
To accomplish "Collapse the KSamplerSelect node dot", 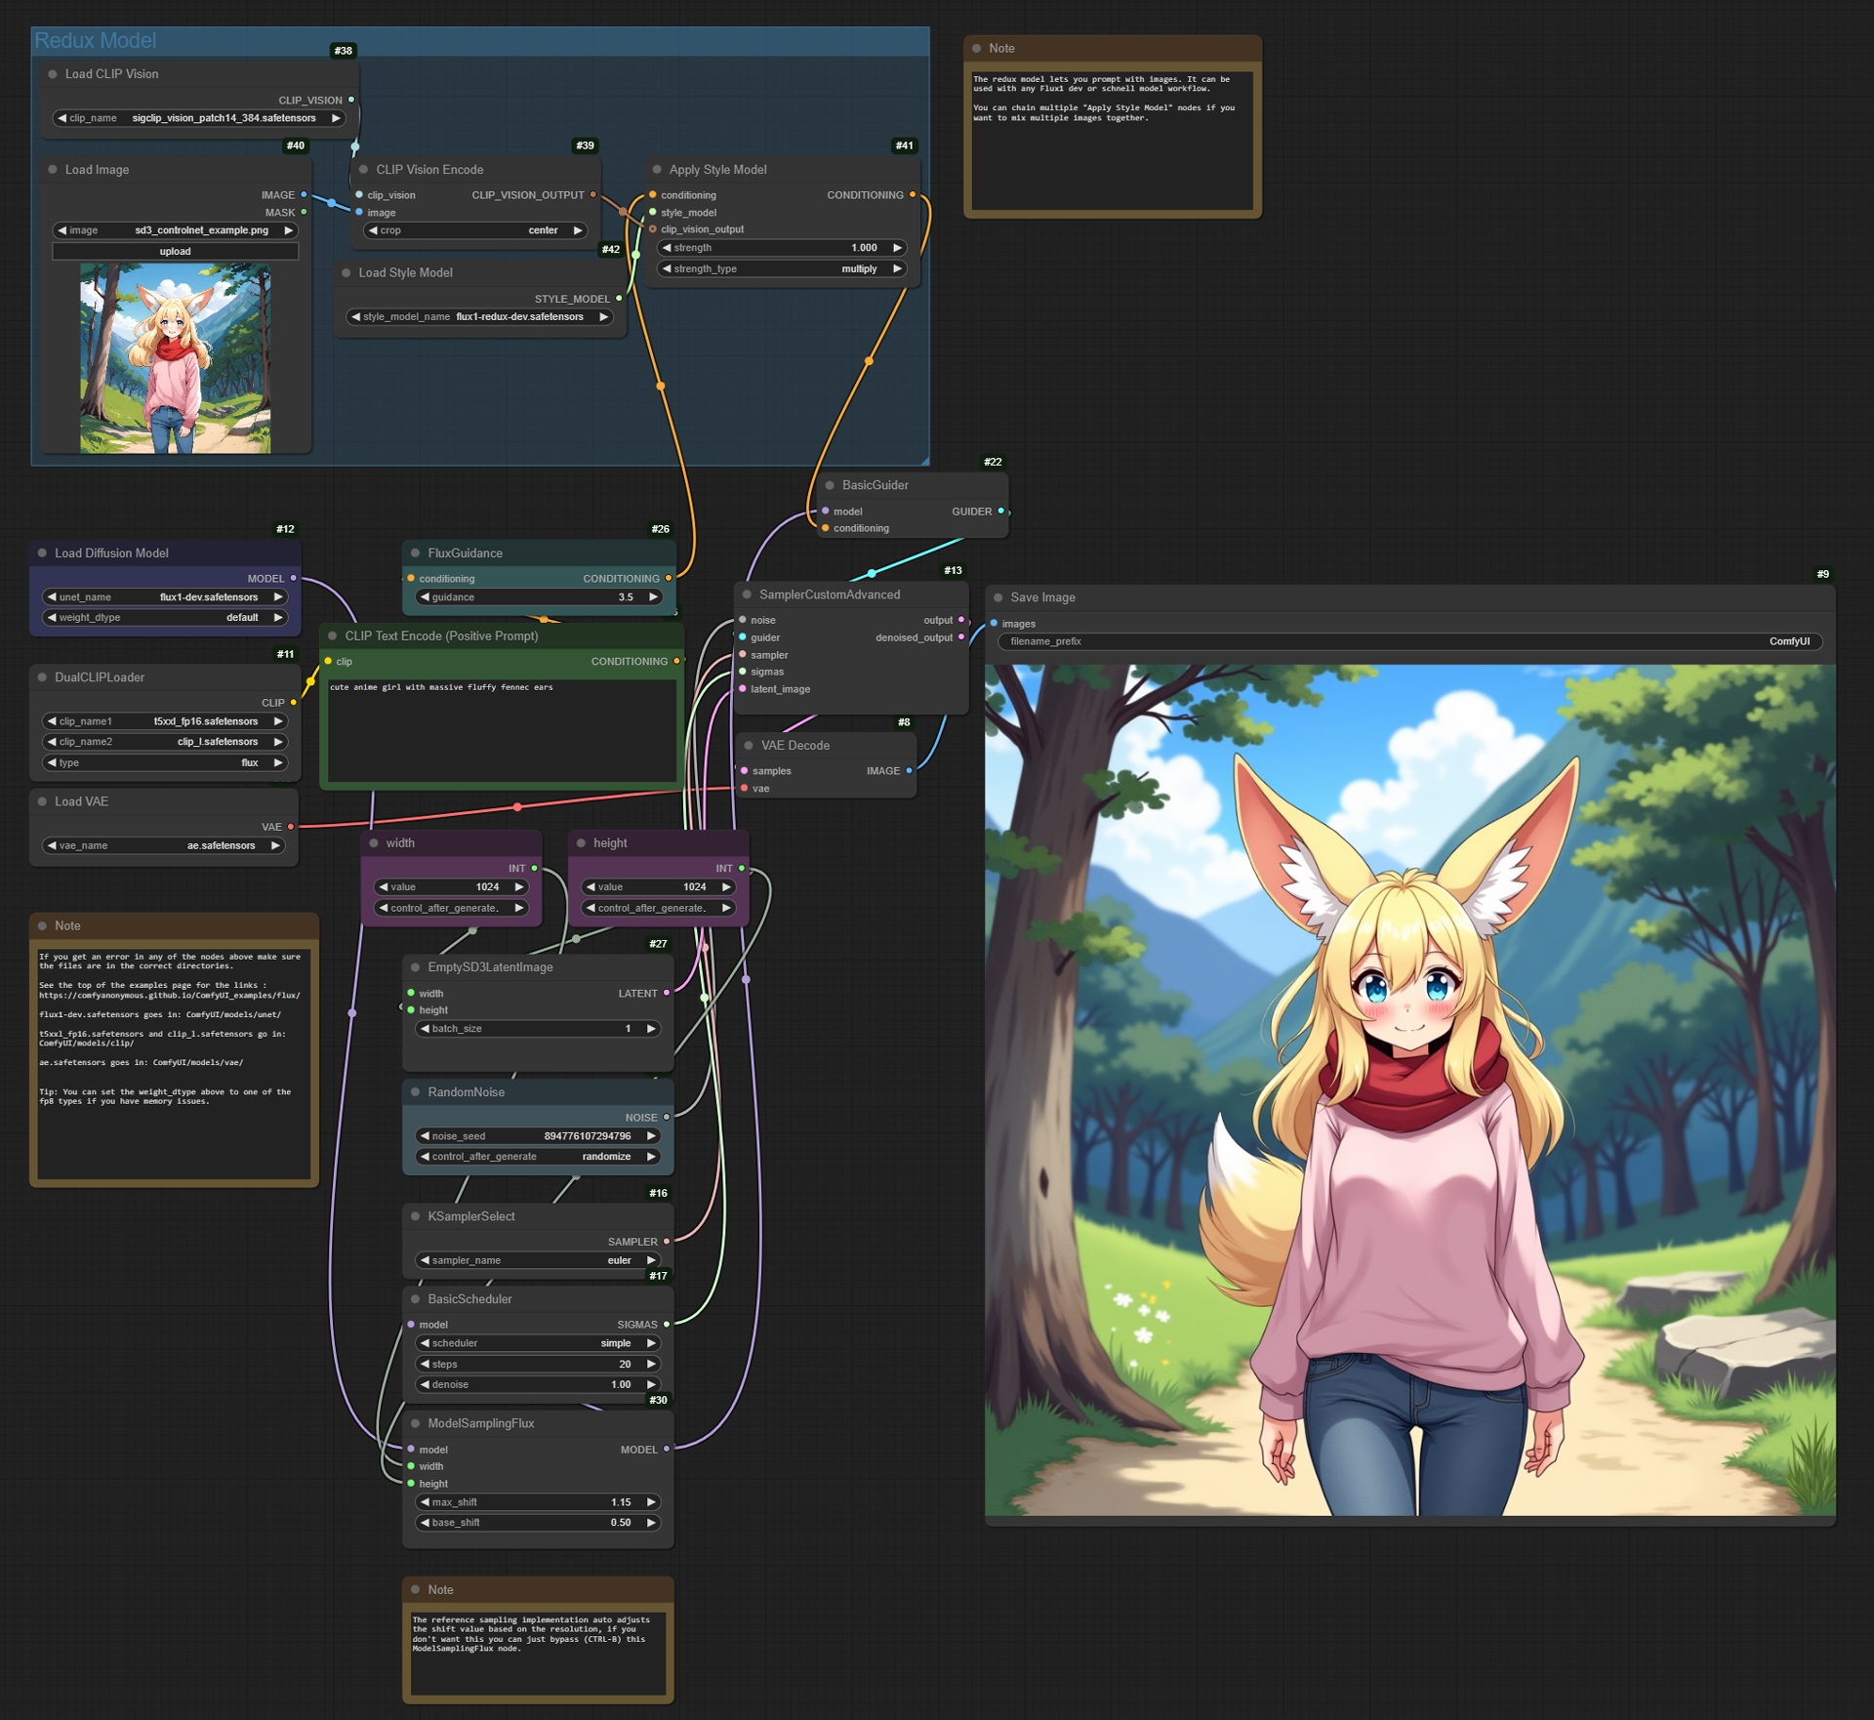I will click(x=415, y=1216).
